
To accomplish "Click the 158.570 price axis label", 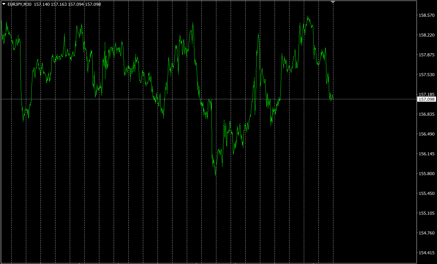I will coord(427,15).
